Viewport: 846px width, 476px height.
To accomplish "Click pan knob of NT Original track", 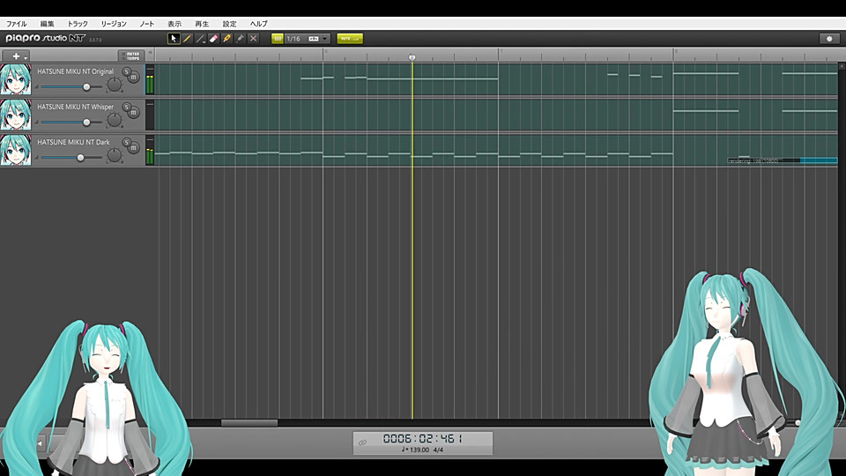I will click(115, 85).
